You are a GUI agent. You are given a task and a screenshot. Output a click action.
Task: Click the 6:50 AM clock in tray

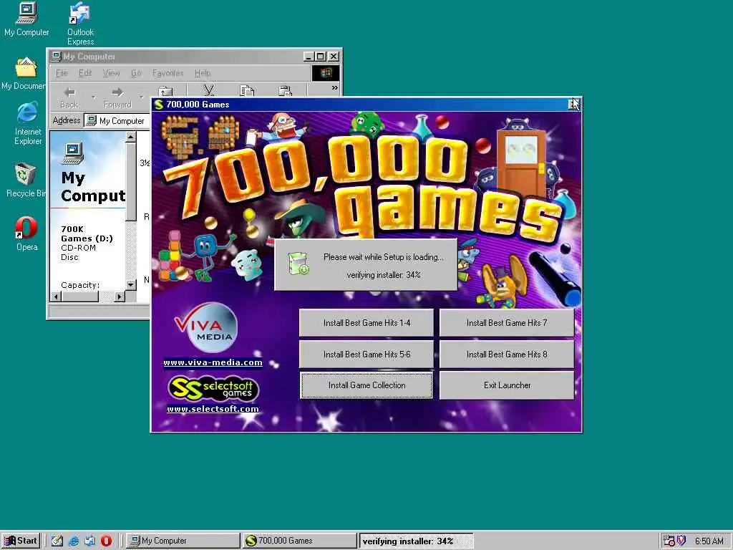tap(709, 541)
